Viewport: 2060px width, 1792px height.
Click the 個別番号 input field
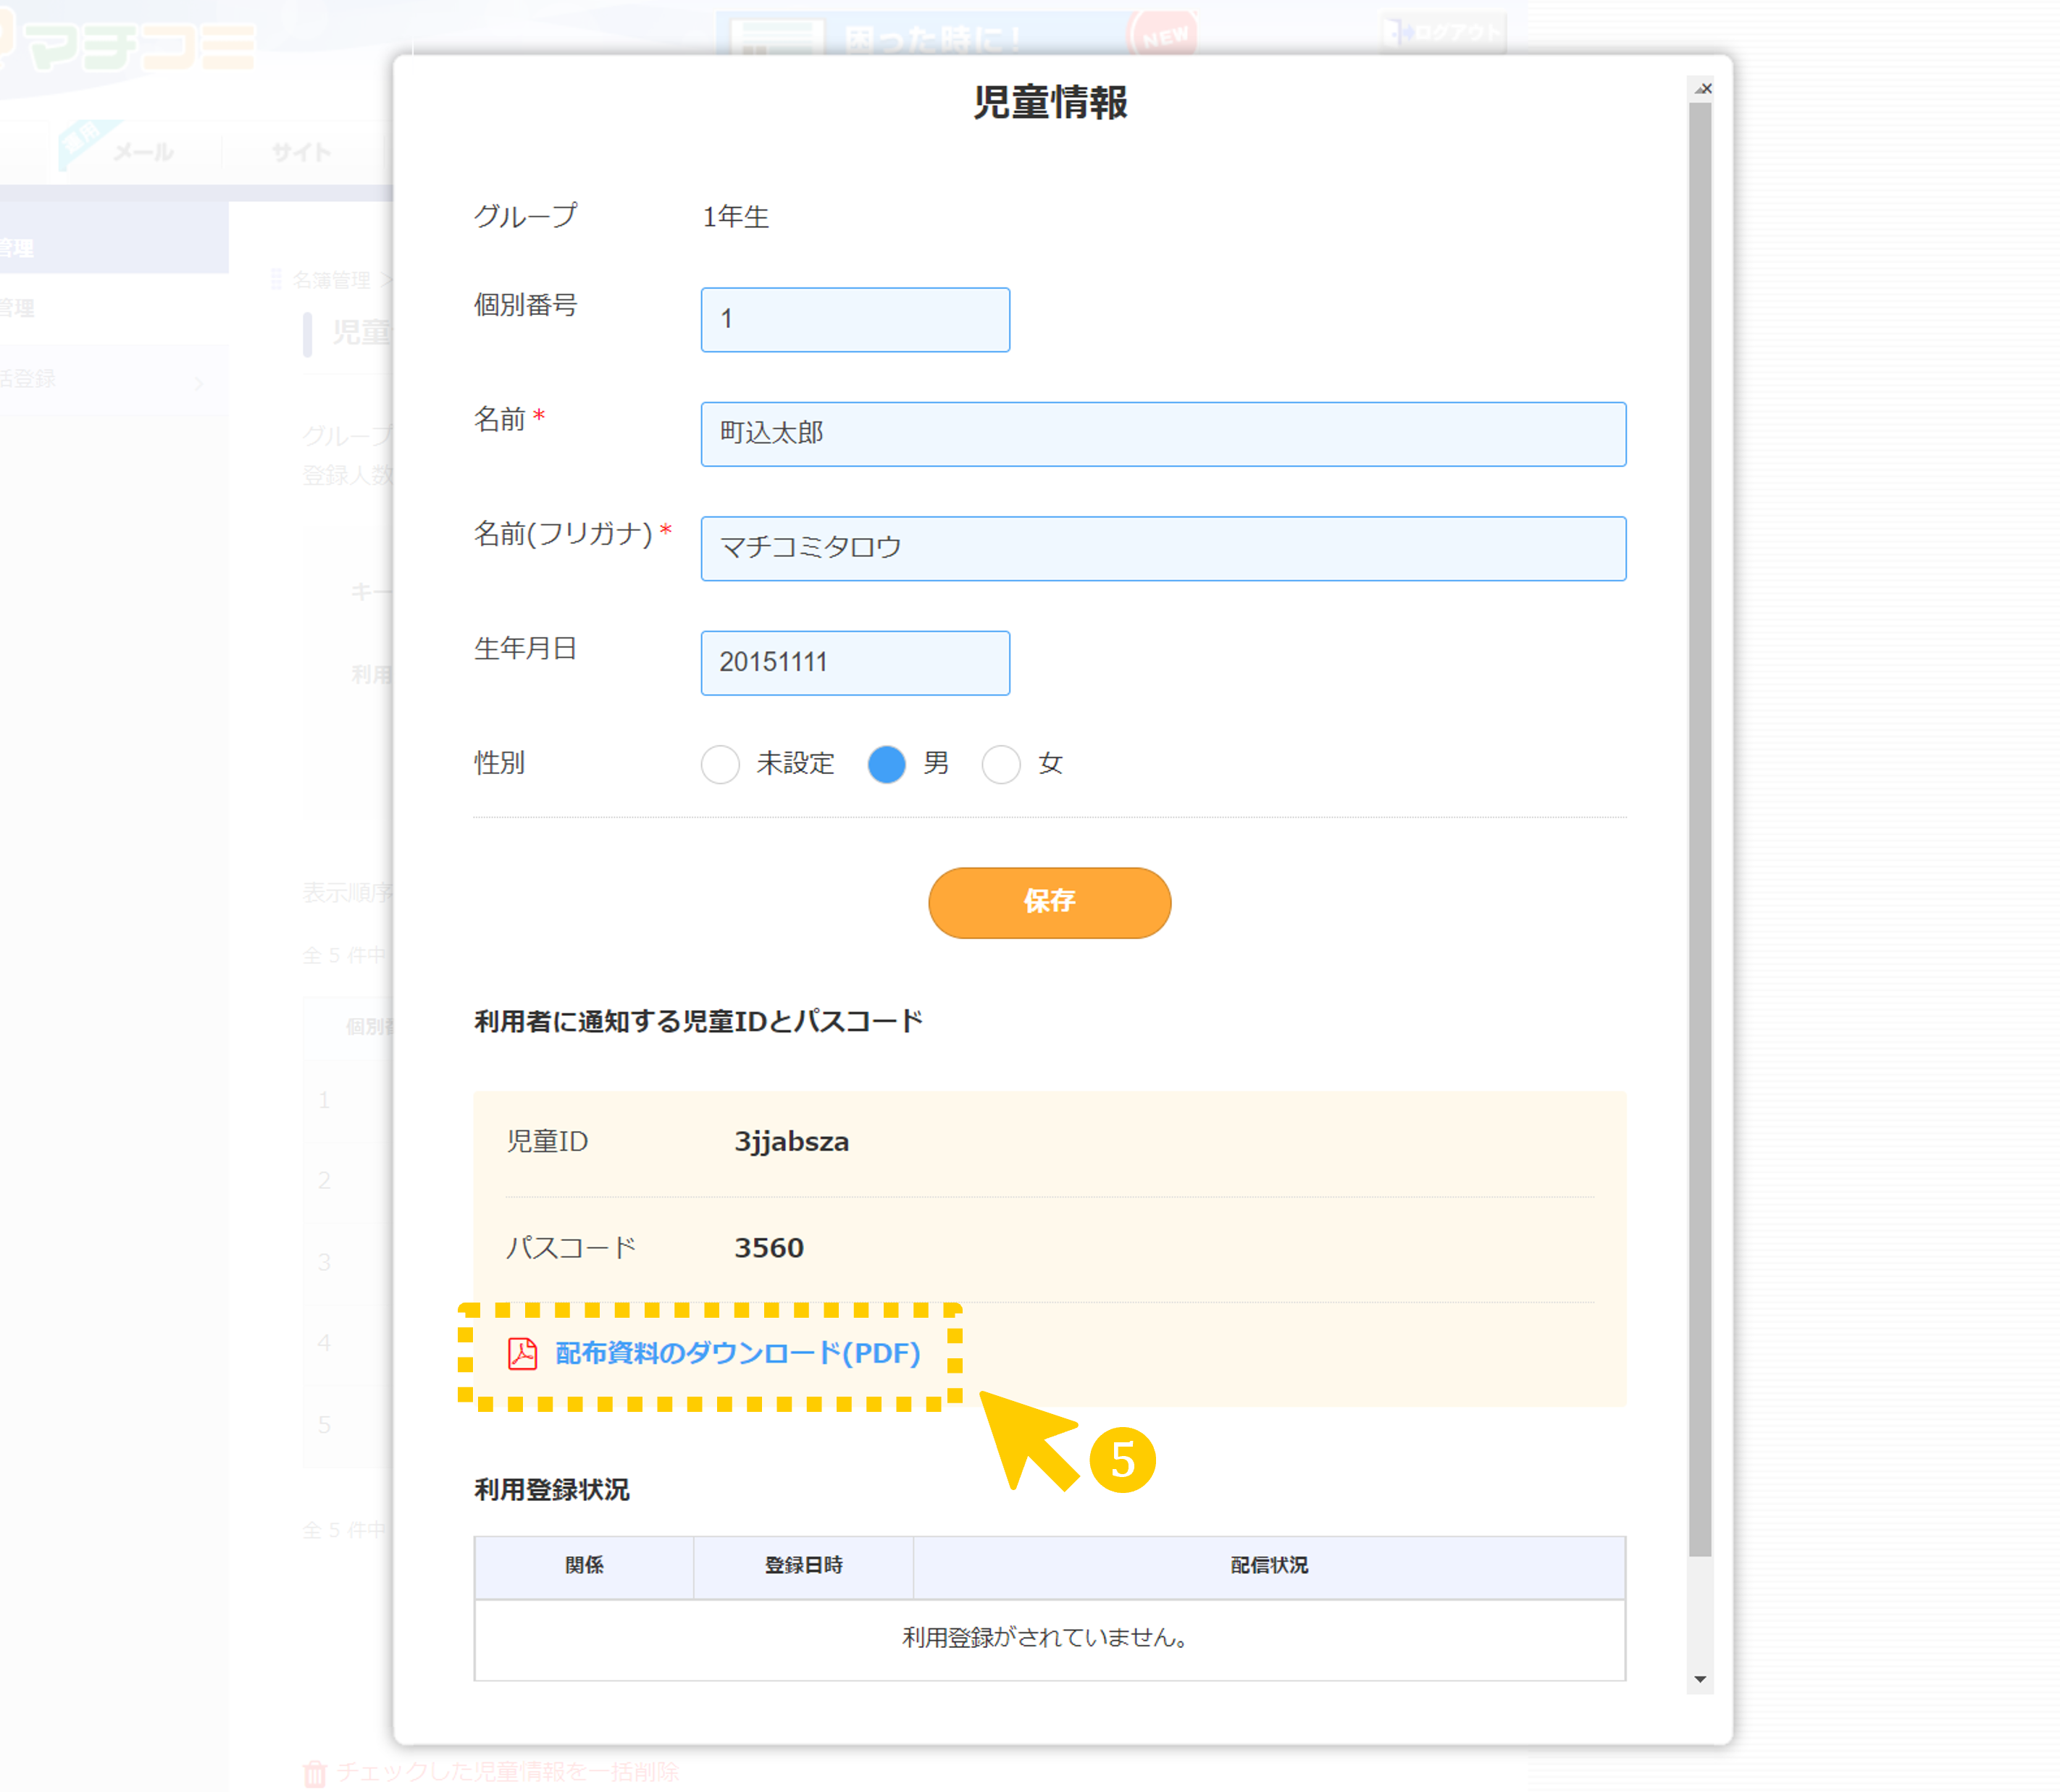click(x=855, y=320)
